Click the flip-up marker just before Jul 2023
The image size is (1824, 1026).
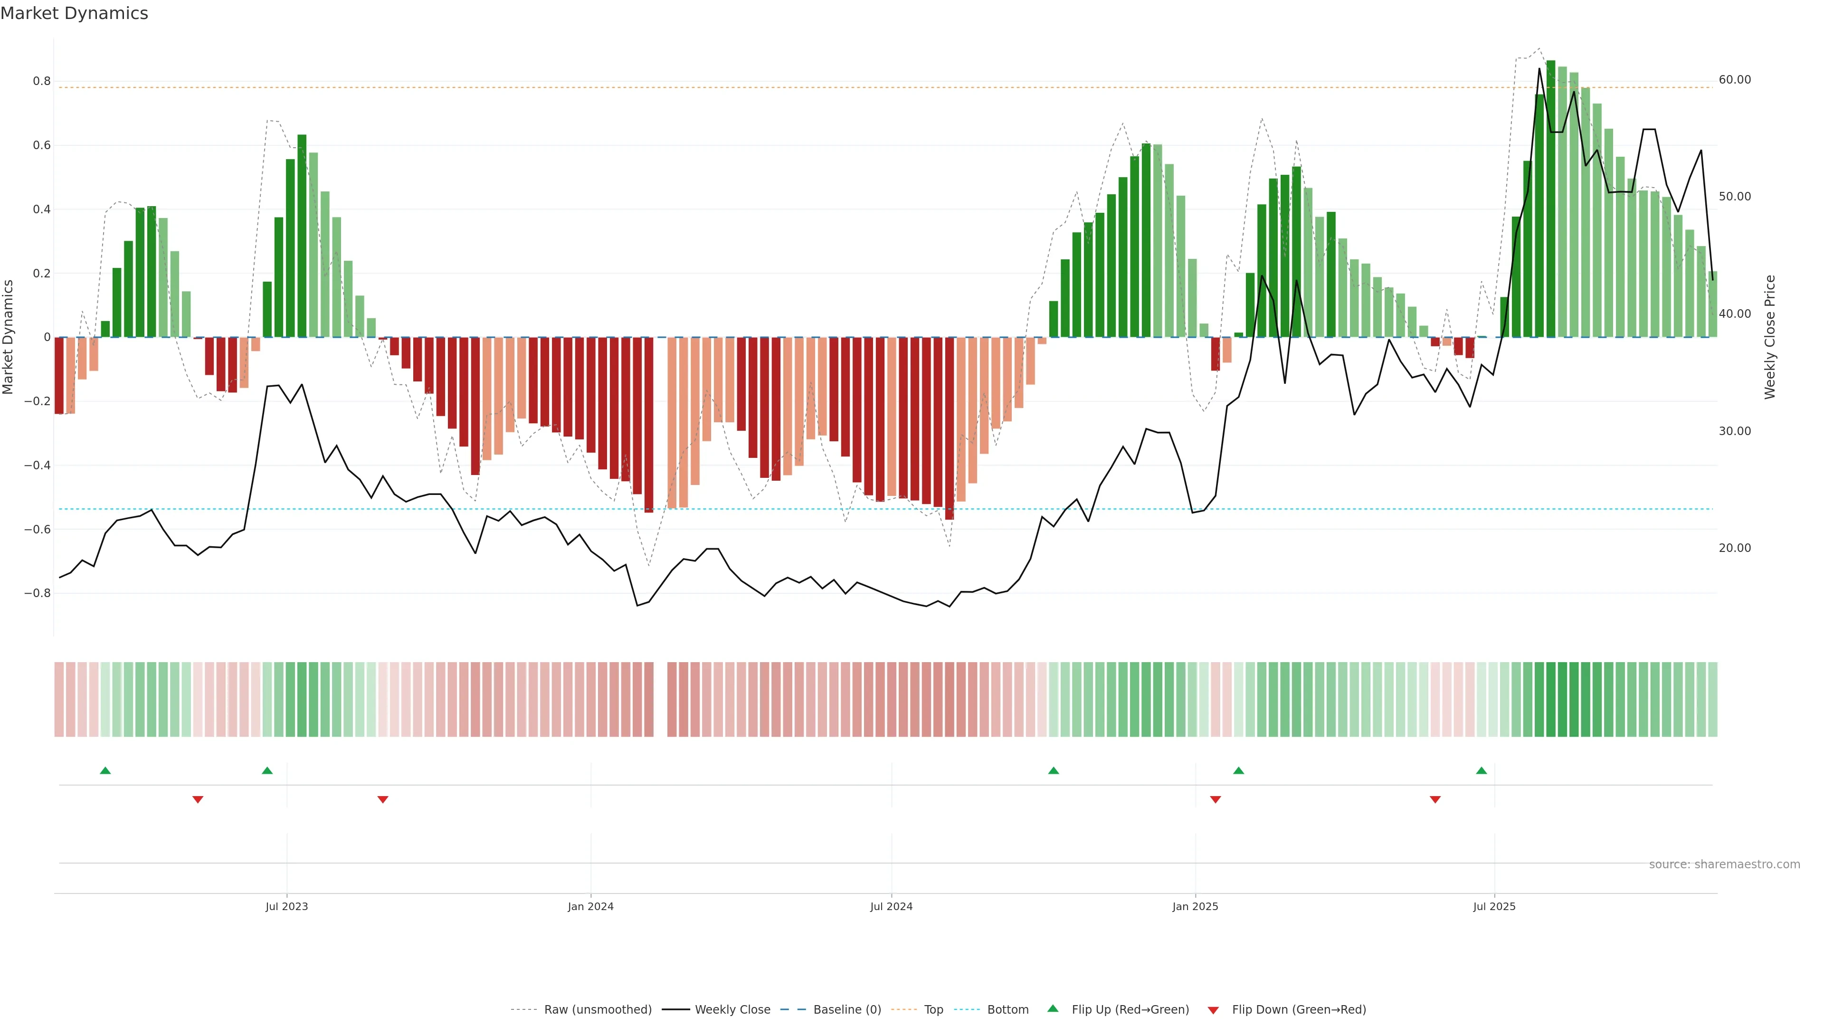click(267, 770)
